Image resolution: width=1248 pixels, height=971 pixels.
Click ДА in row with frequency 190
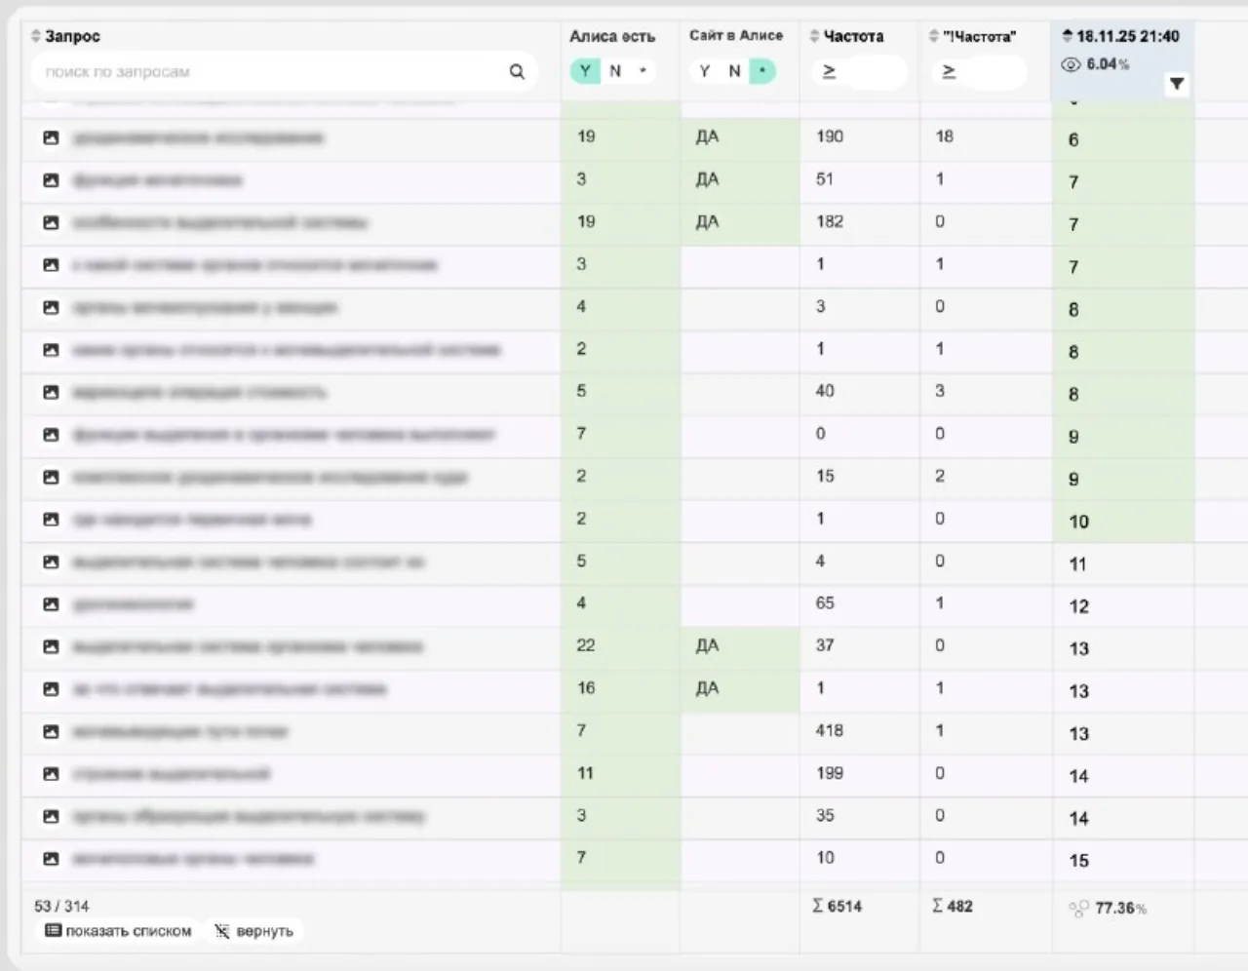(x=707, y=137)
